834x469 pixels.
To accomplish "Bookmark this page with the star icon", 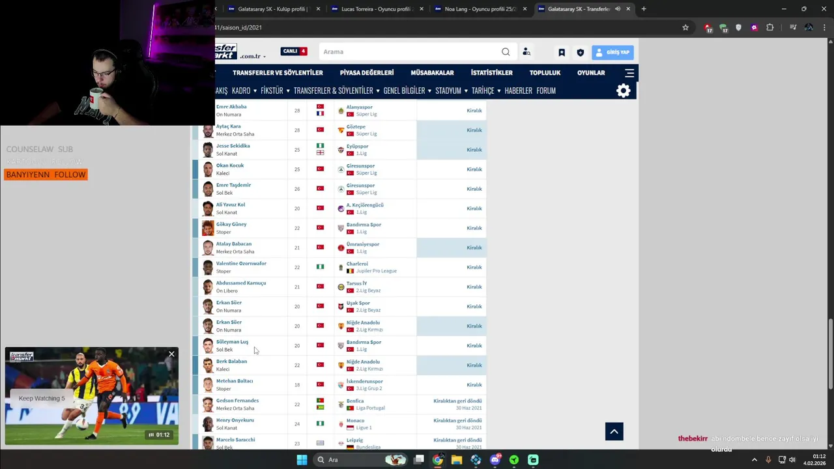I will pos(685,27).
